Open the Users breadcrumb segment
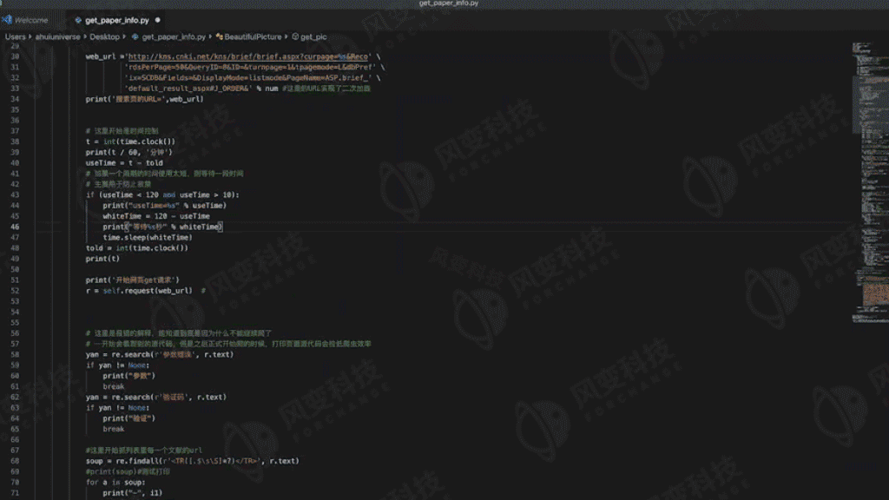 [x=16, y=36]
